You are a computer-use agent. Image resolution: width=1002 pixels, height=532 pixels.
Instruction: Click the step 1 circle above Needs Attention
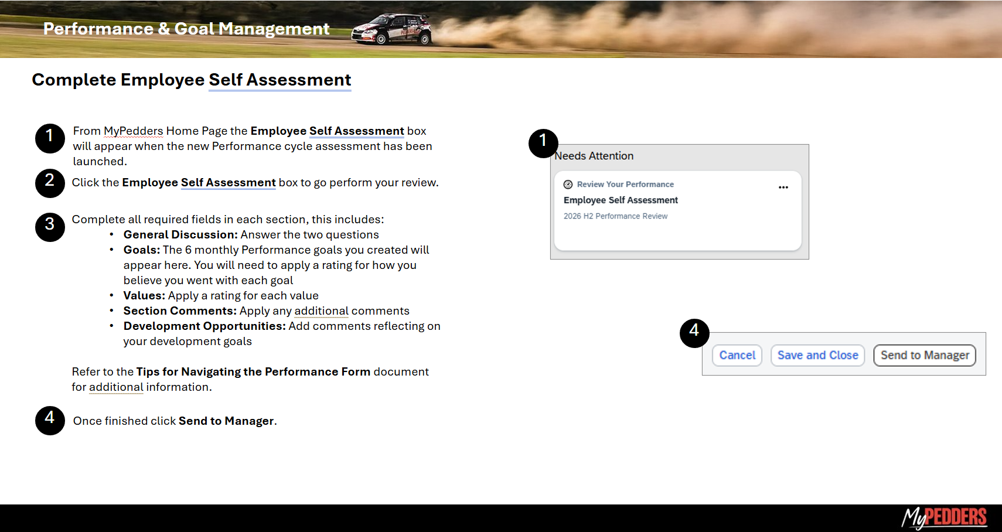coord(543,143)
